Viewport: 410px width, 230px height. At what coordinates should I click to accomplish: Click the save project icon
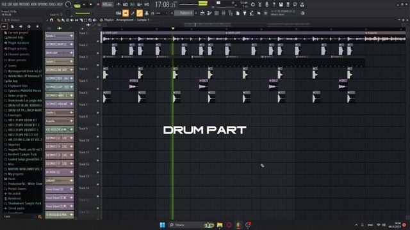[x=281, y=4]
